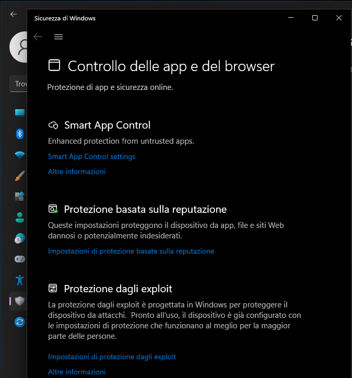This screenshot has width=352, height=378.
Task: Click the app and browser control header icon
Action: 54,65
